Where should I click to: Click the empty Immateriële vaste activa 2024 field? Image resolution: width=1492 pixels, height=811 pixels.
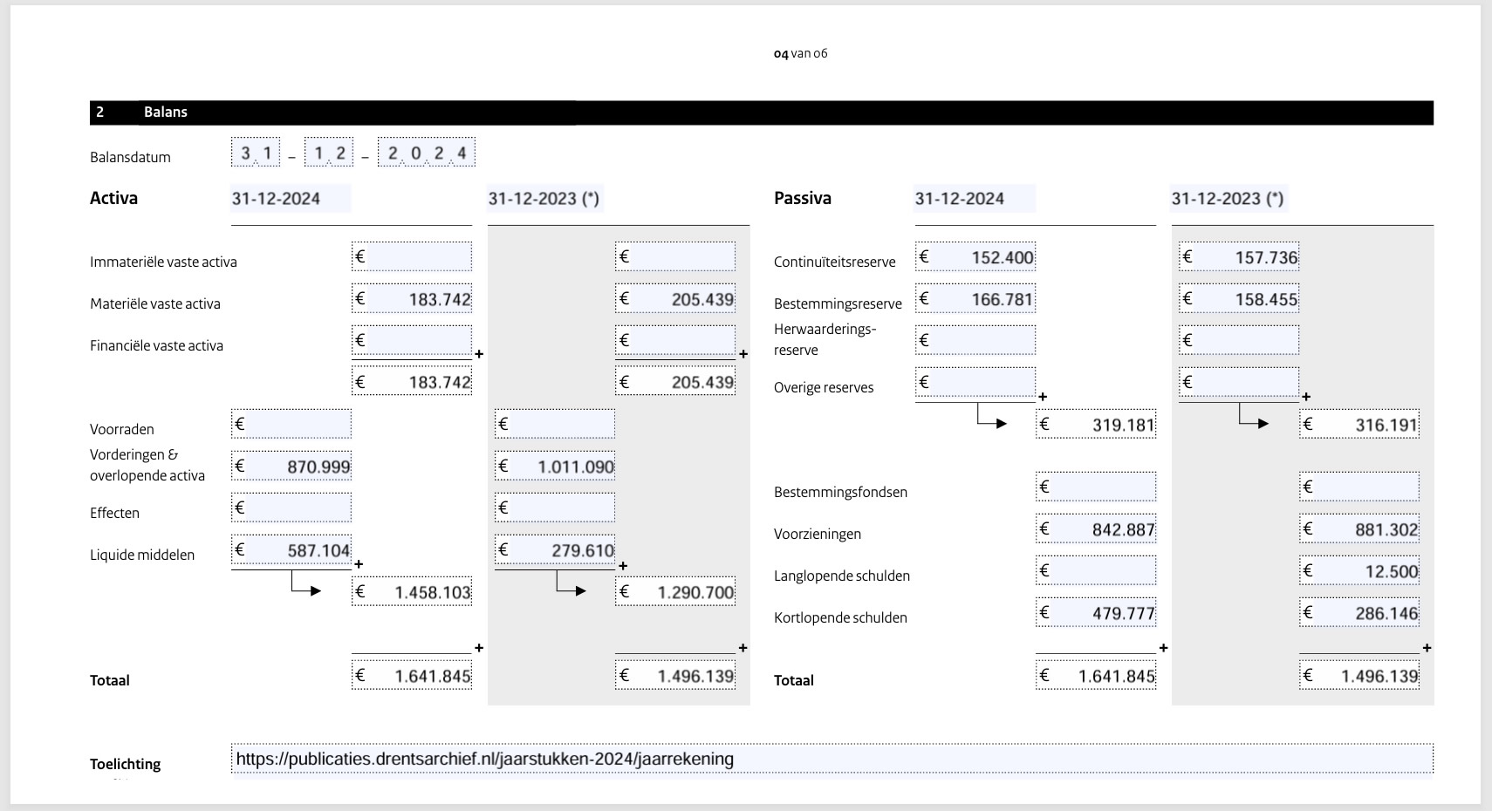(x=412, y=256)
